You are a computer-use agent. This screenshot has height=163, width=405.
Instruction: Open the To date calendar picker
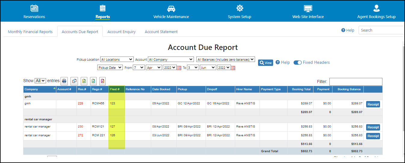233,68
